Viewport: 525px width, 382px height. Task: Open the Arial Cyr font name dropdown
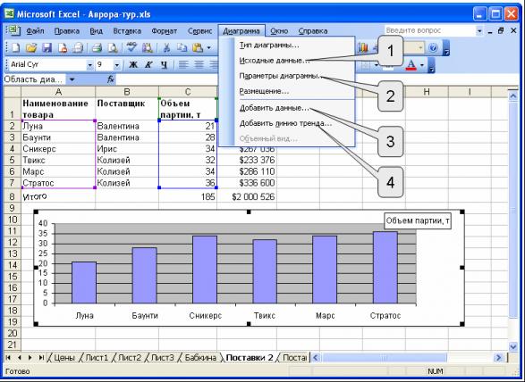point(89,64)
